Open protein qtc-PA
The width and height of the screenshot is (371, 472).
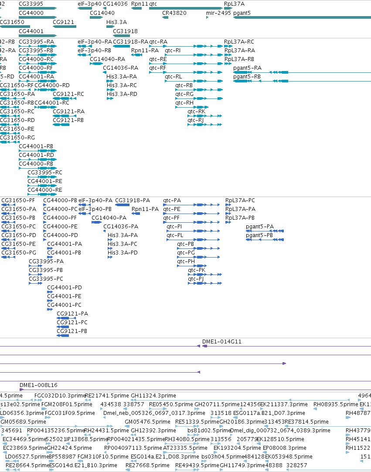[172, 200]
